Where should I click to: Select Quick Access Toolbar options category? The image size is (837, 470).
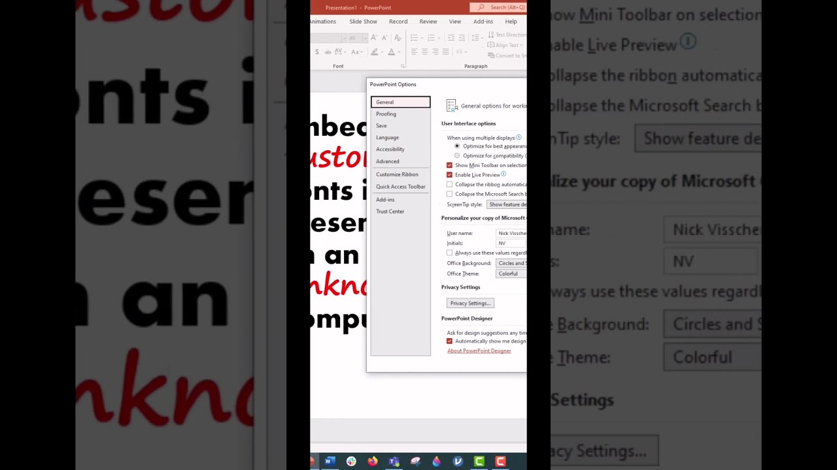[400, 187]
